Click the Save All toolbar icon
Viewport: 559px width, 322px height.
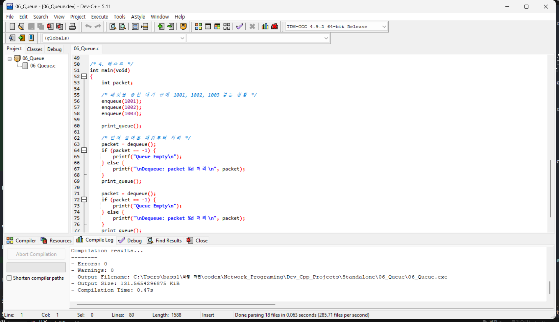coord(41,27)
